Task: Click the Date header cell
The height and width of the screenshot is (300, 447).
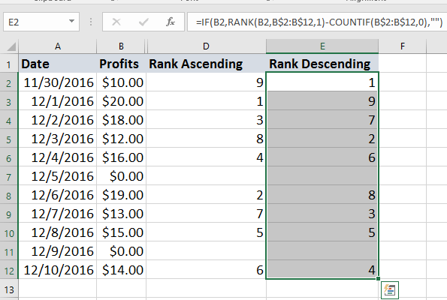Action: coord(58,64)
